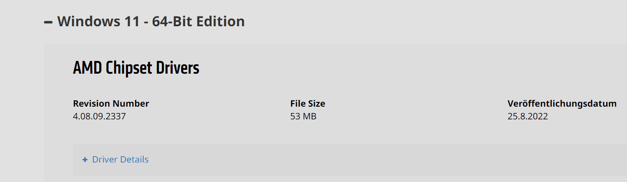The image size is (627, 182).
Task: Select the release date 25.8.2022
Action: (527, 116)
